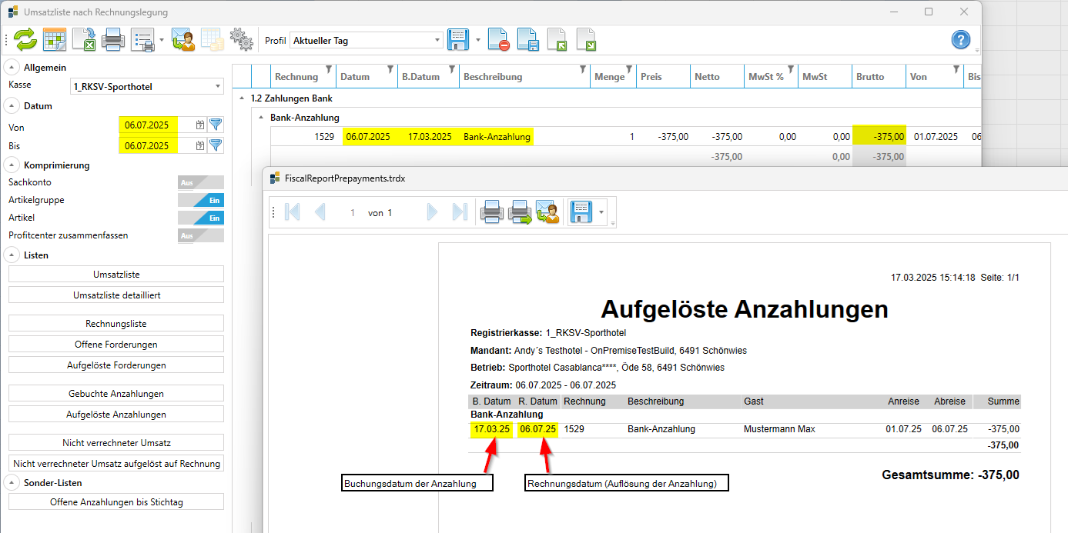The image size is (1068, 533).
Task: Click the send email icon in the main toolbar
Action: pos(183,39)
